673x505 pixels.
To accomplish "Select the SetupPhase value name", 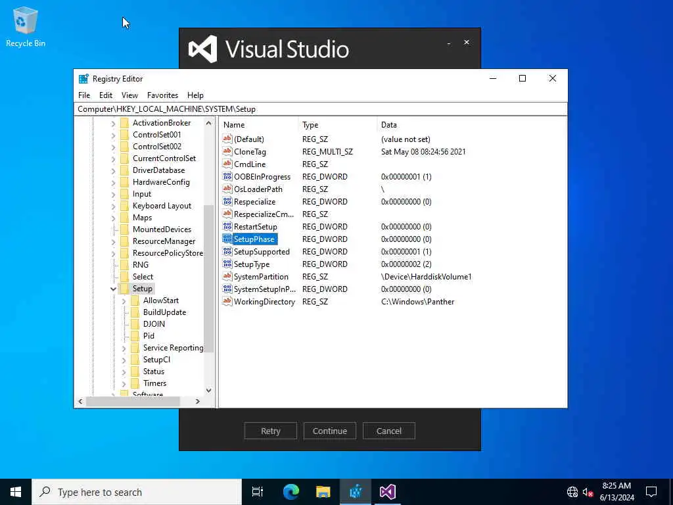I will click(254, 239).
